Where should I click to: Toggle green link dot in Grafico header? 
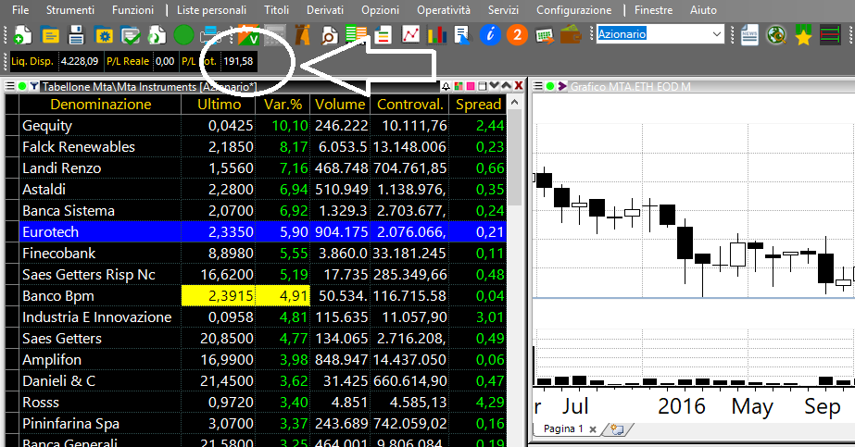[x=550, y=86]
